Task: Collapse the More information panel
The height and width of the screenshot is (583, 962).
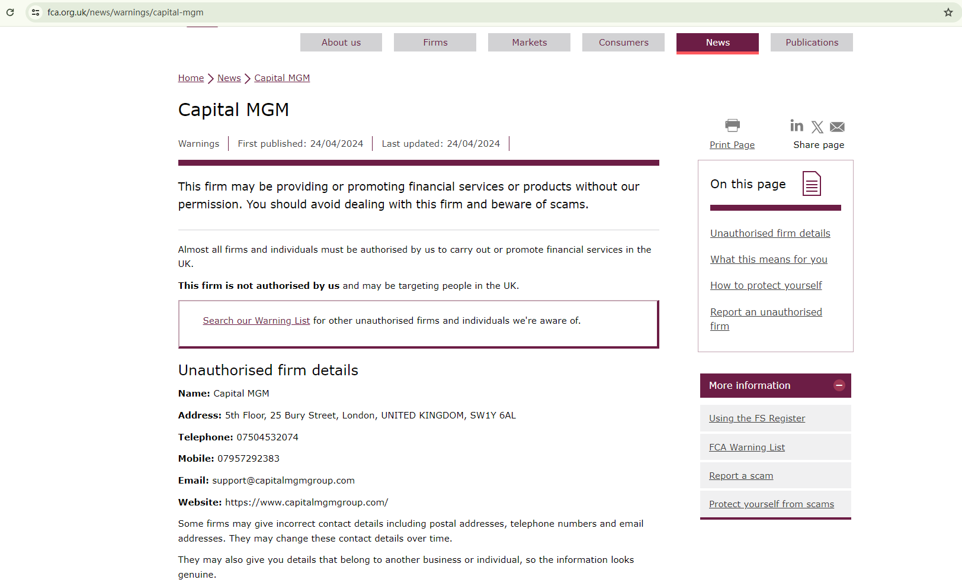Action: click(x=839, y=385)
